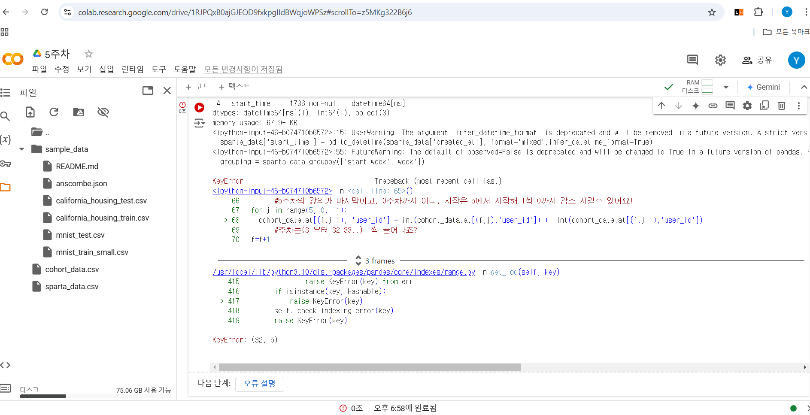
Task: Refresh the file browser
Action: [x=54, y=112]
